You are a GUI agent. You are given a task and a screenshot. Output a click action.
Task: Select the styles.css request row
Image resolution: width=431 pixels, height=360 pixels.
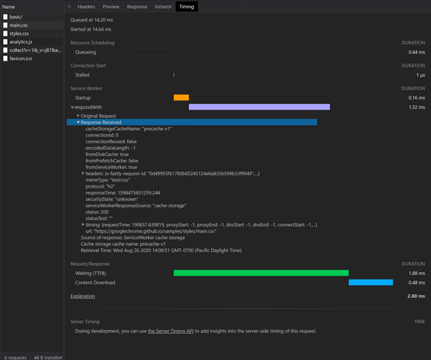point(32,34)
